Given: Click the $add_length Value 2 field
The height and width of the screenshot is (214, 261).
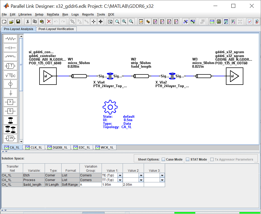Looking at the screenshot, I should pos(133,185).
